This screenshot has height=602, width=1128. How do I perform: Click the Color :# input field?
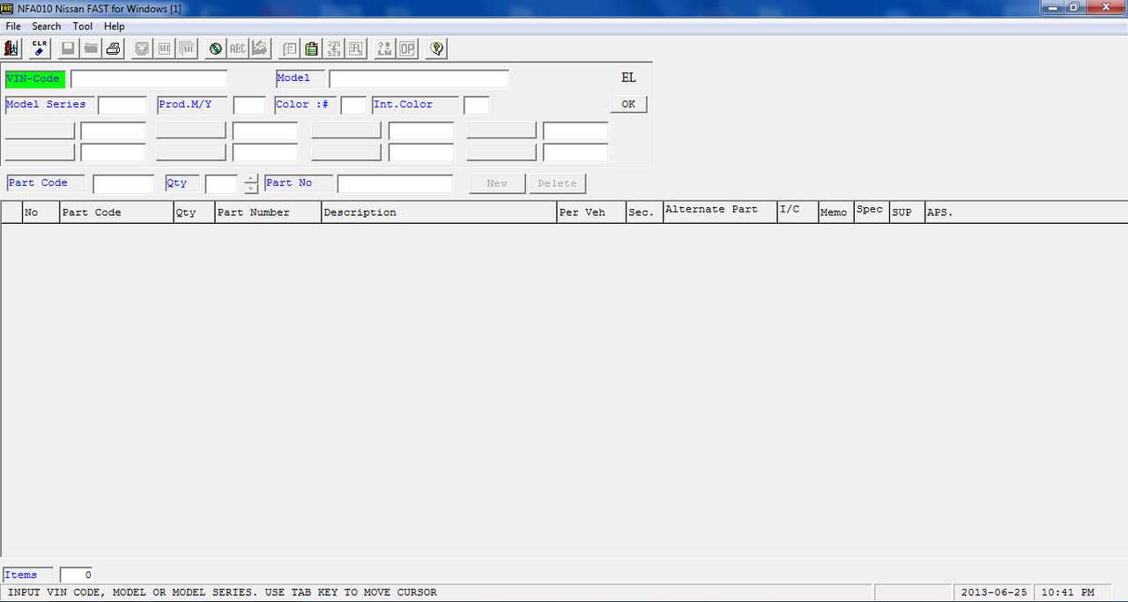[x=352, y=106]
